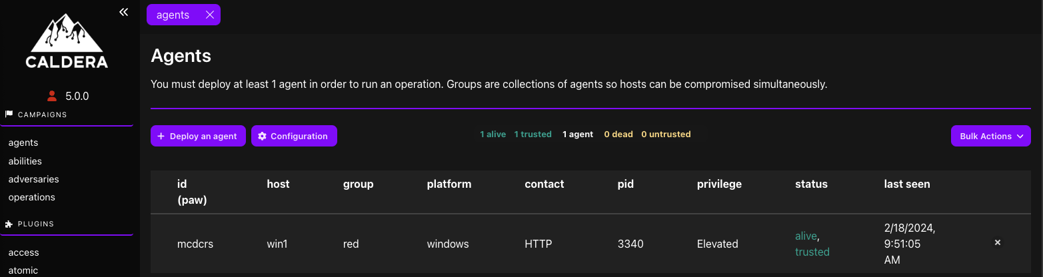Viewport: 1043px width, 277px height.
Task: Click the pid column header
Action: point(626,184)
